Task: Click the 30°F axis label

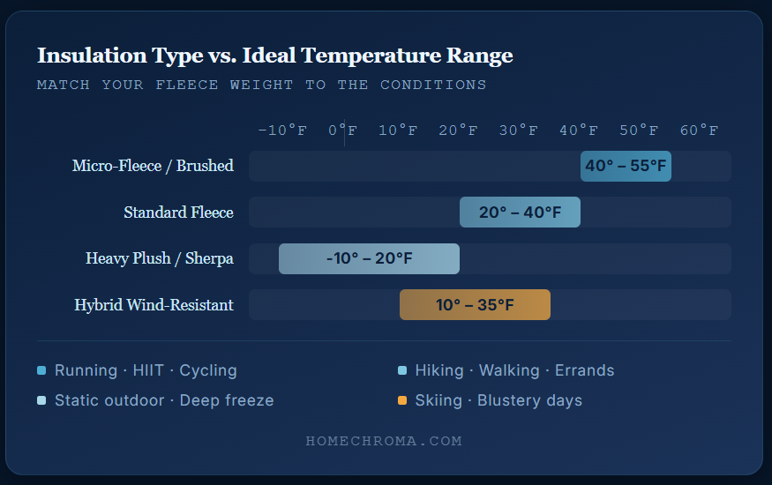Action: 518,131
